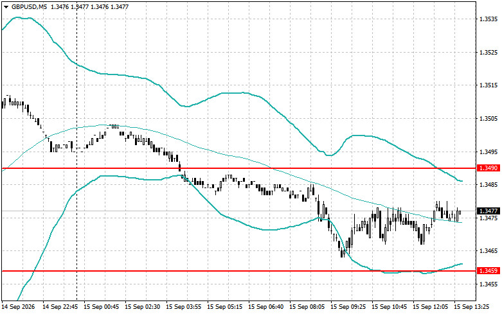Click the 15 Sep 05:15 time label

coord(225,307)
